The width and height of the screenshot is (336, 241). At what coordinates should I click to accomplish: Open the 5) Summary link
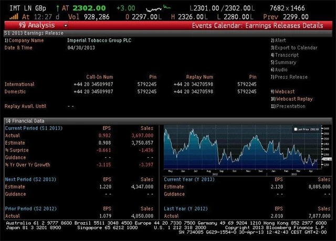[x=283, y=62]
